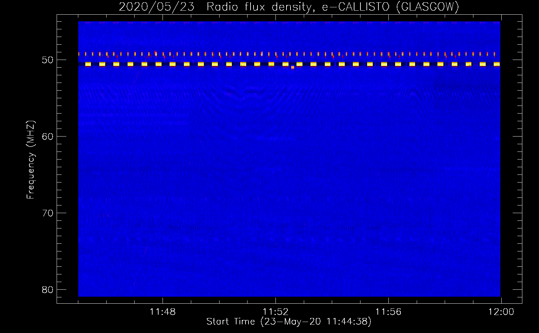Viewport: 539px width, 333px height.
Task: Click the isolated orange spot below the yellow band
Action: pos(292,67)
